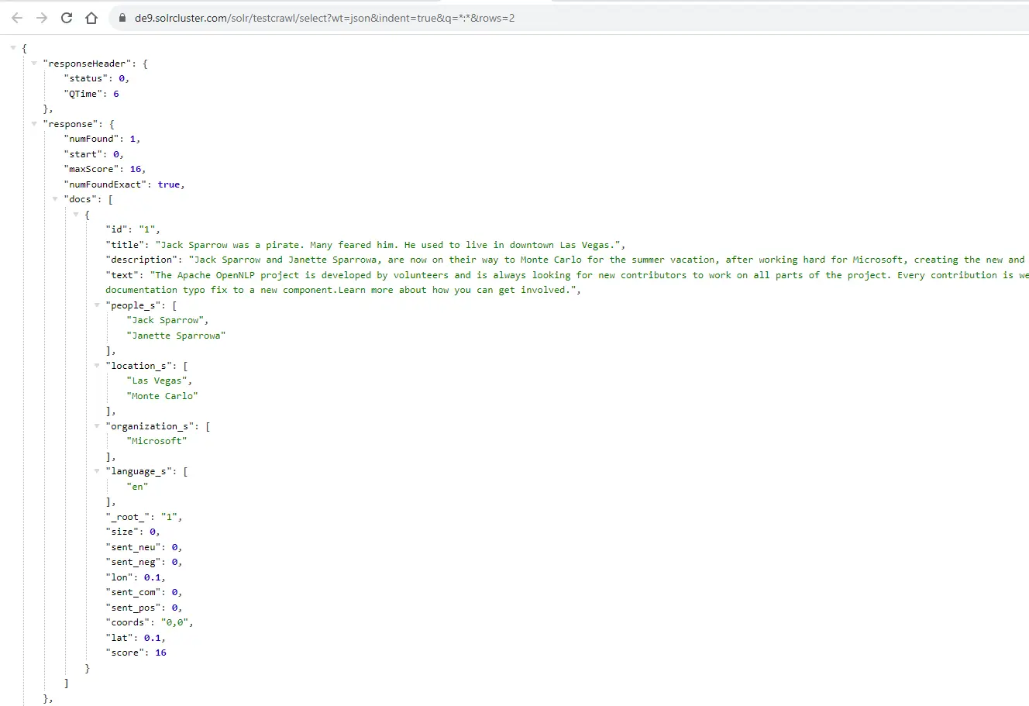Collapse the people_s array

point(97,305)
